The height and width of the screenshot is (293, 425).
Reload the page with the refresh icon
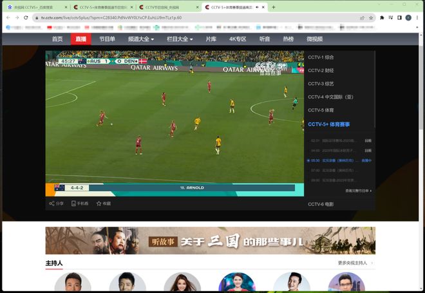26,17
